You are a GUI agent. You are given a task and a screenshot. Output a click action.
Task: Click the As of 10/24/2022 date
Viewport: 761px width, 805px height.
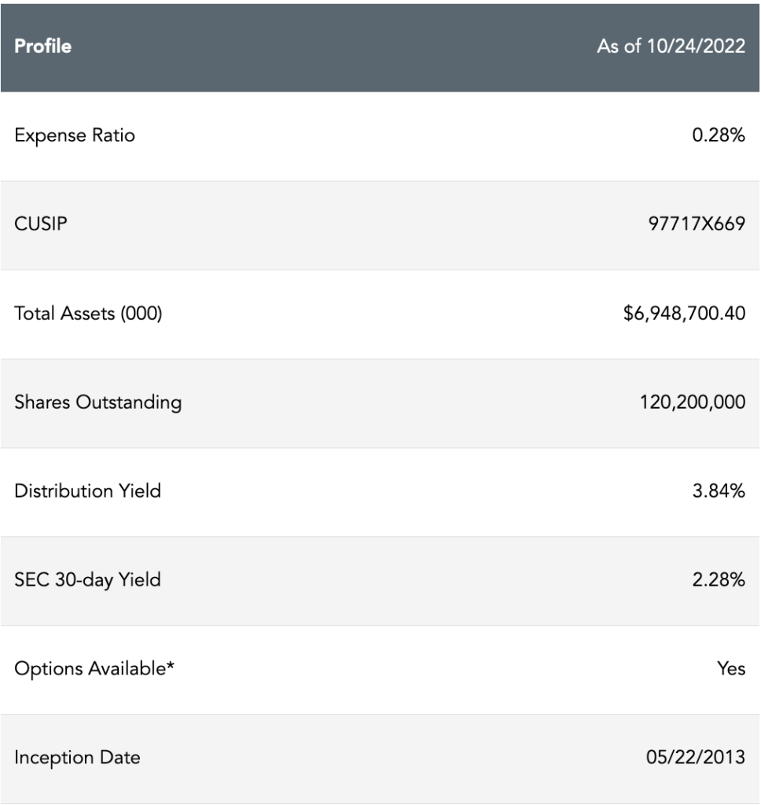(x=671, y=46)
